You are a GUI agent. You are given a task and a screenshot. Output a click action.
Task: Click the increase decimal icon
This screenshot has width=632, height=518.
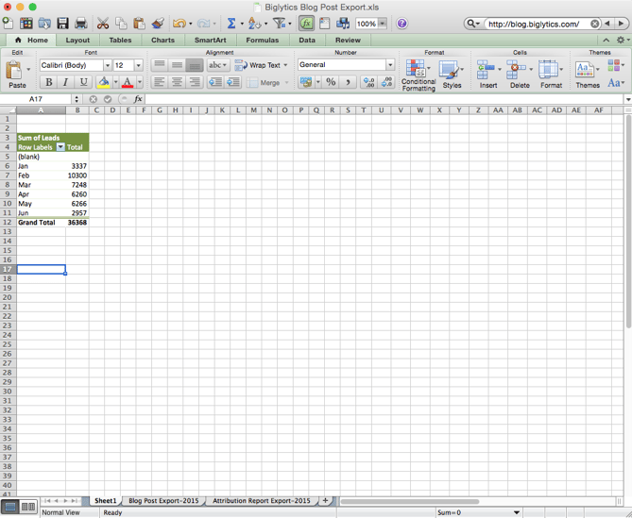[x=368, y=82]
